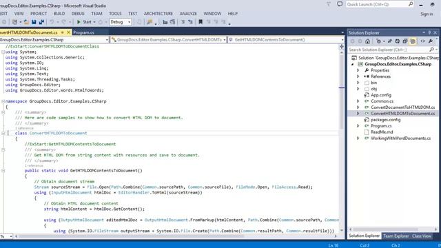The height and width of the screenshot is (248, 441).
Task: Open the DEBUG menu
Action: (78, 14)
